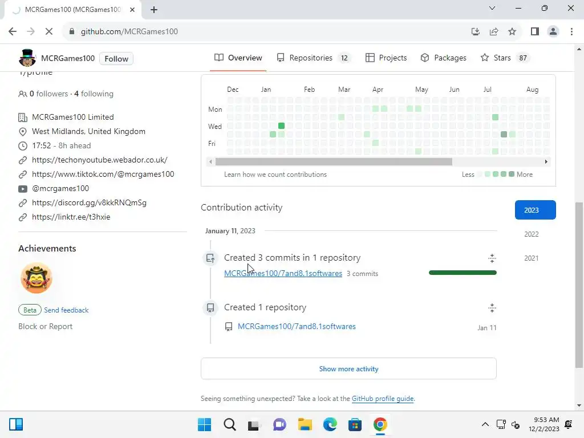This screenshot has width=584, height=438.
Task: Click the forward navigation arrow
Action: [31, 32]
